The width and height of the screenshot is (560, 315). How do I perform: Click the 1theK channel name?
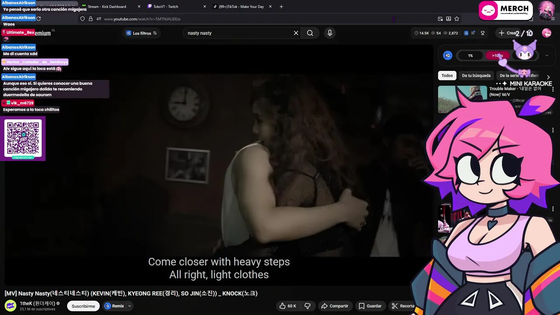37,303
